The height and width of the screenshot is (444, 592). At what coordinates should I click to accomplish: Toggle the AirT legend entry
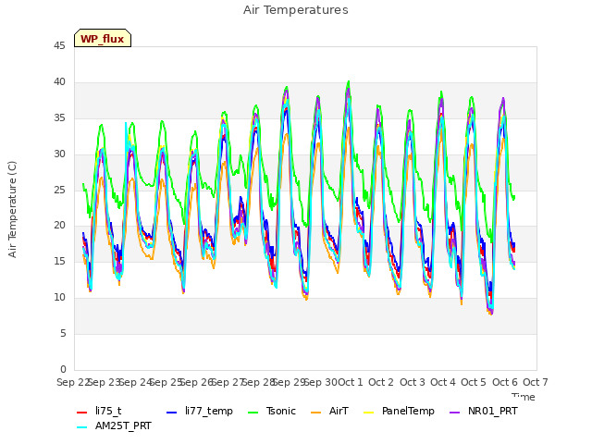coord(329,411)
